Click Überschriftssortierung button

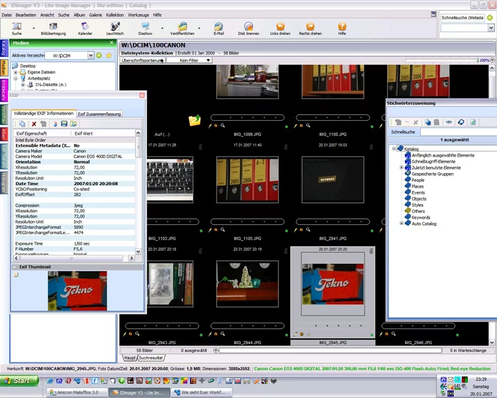tap(142, 60)
